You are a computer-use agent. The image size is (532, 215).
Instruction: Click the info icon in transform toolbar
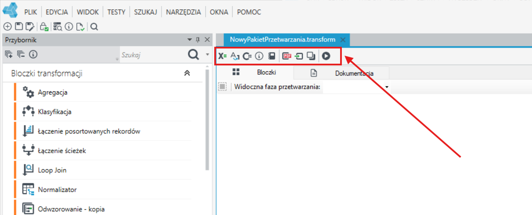point(259,56)
